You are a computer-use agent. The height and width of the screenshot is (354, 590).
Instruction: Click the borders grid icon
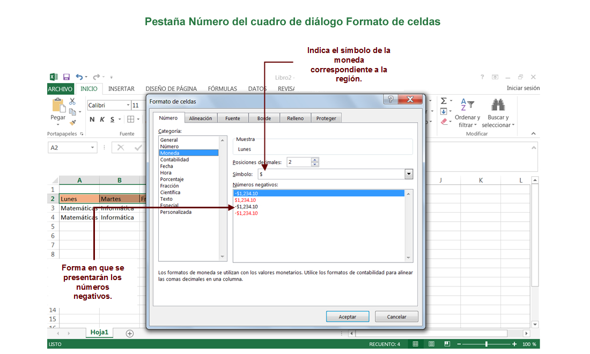click(130, 119)
